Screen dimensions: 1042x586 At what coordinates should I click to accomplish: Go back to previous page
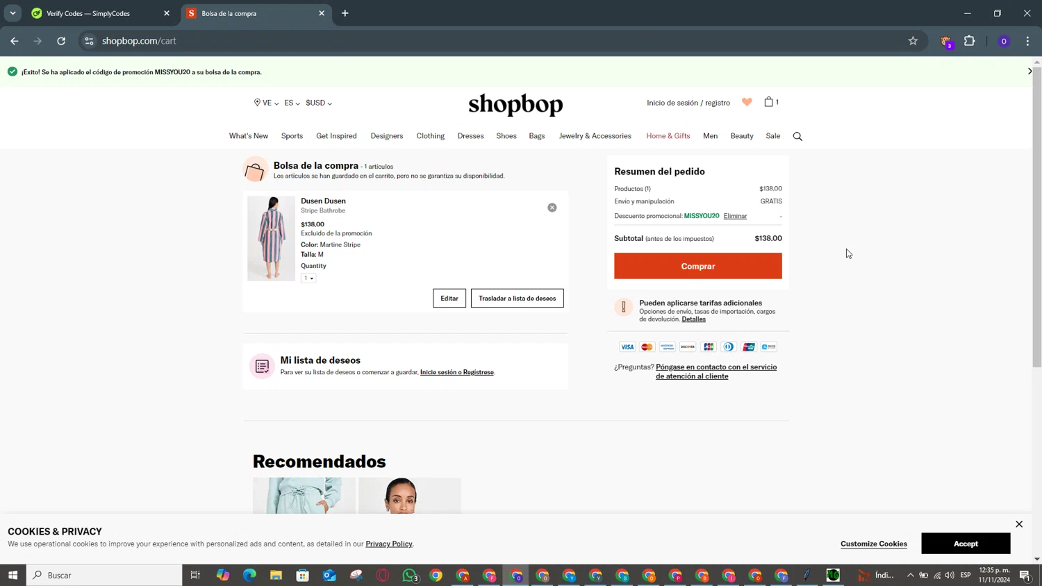(x=15, y=41)
